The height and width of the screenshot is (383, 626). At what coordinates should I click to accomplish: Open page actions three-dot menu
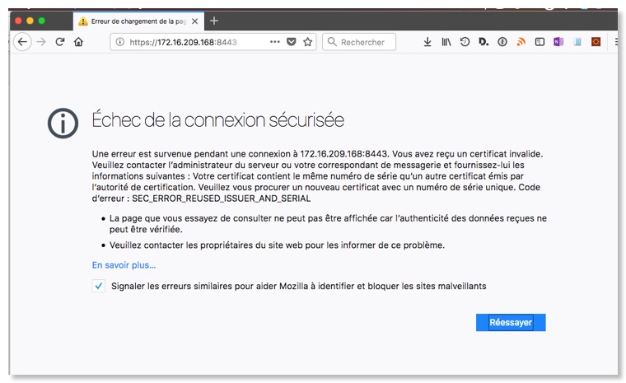274,41
